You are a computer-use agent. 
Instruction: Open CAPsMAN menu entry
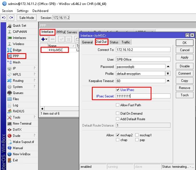click(x=20, y=32)
